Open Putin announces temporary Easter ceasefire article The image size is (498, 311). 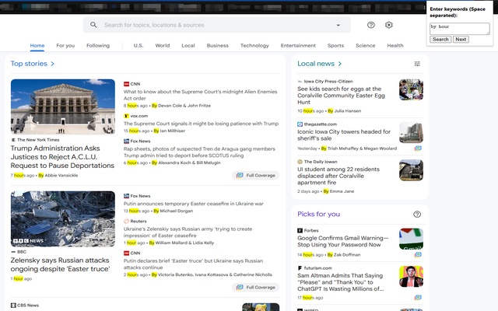click(194, 204)
